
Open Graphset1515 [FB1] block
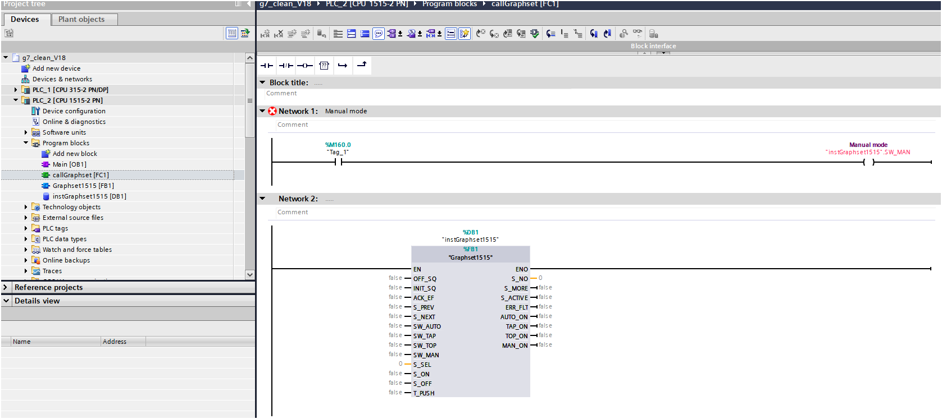(83, 186)
